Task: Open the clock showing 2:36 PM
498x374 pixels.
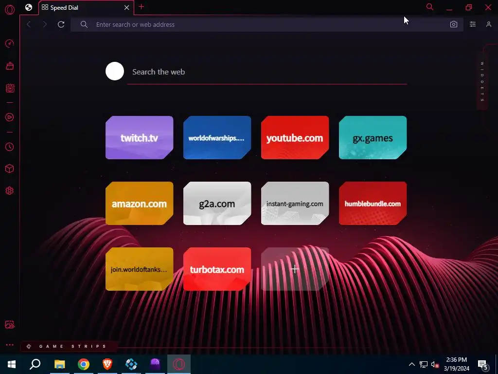Action: pos(456,364)
